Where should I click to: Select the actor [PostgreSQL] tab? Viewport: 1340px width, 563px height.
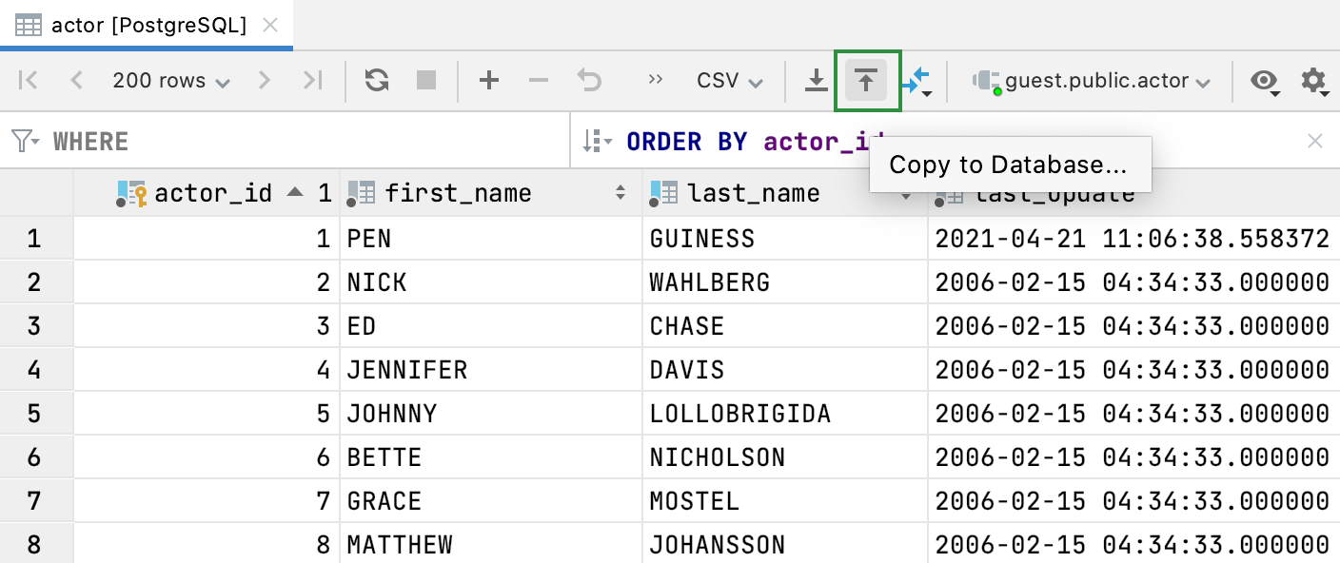click(143, 25)
